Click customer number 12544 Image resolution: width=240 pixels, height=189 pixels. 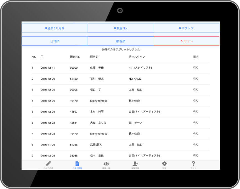click(74, 123)
